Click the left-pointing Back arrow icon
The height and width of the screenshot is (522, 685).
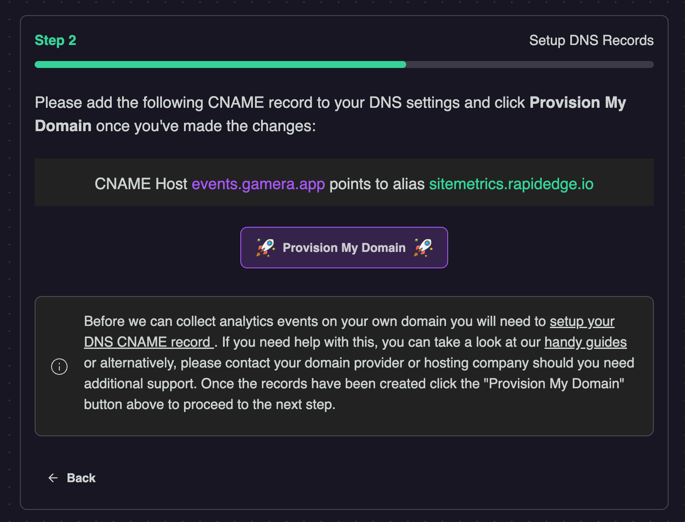coord(53,478)
